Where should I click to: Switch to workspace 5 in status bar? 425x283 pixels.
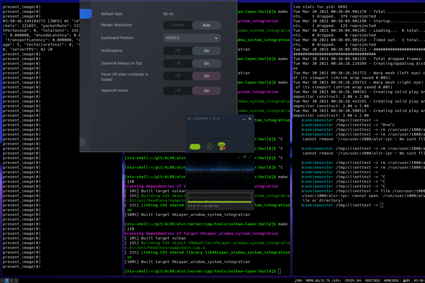[16, 281]
